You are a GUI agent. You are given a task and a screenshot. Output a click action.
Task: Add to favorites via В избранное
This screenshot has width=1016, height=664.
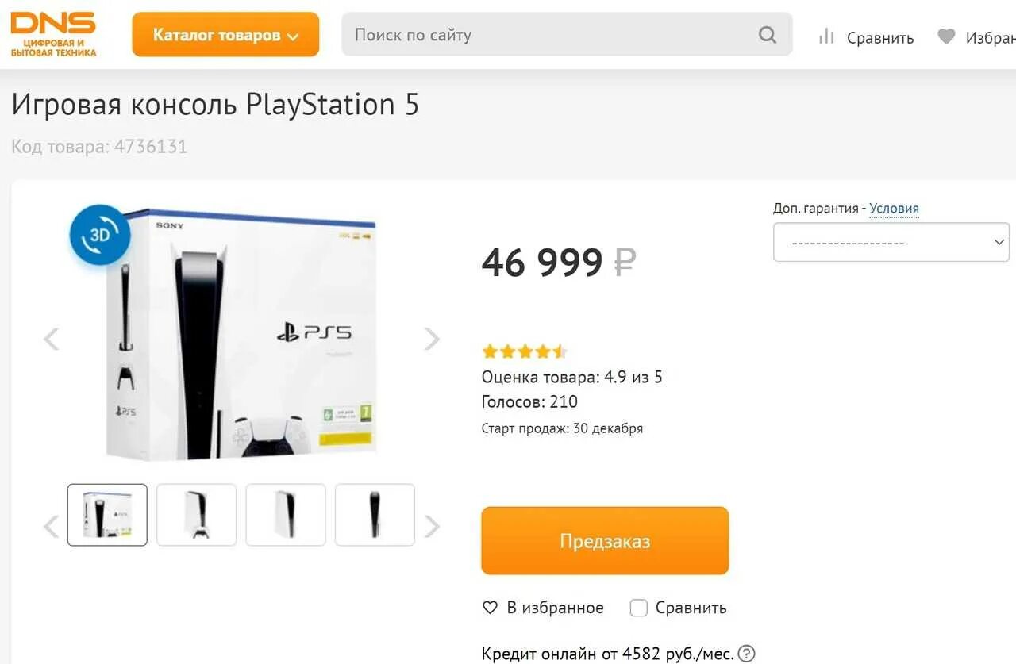pos(544,608)
